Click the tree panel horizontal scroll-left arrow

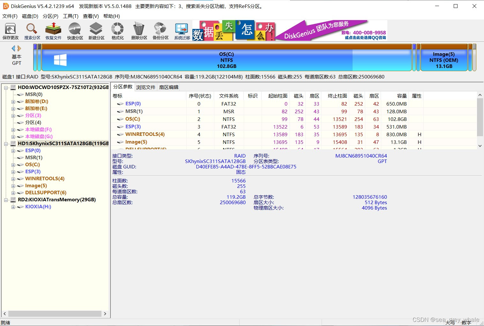click(x=5, y=314)
